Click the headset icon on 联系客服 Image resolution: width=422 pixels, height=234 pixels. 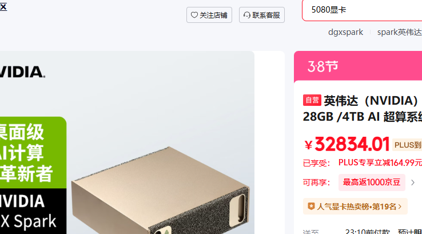pos(247,15)
